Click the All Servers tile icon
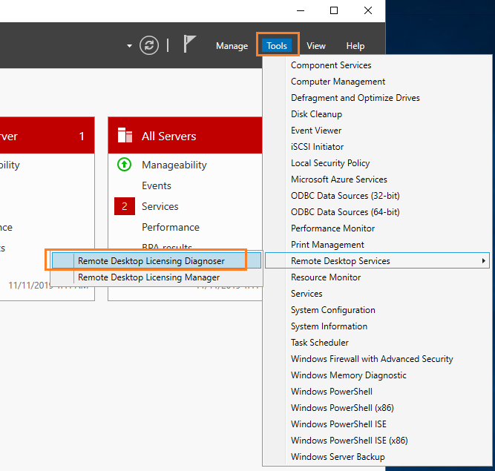This screenshot has width=495, height=471. tap(125, 135)
